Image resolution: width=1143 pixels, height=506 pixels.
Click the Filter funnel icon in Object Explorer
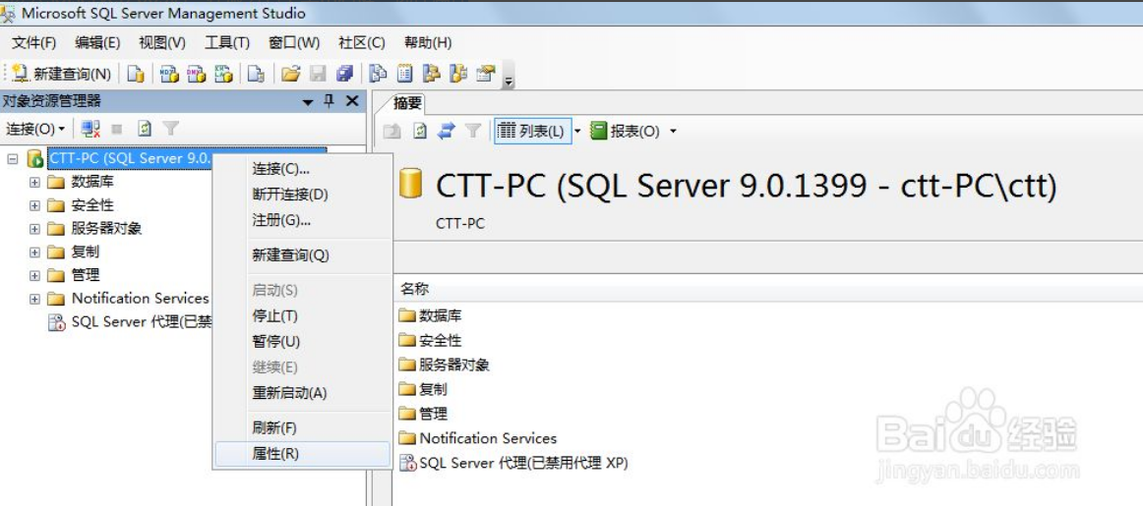click(x=170, y=129)
